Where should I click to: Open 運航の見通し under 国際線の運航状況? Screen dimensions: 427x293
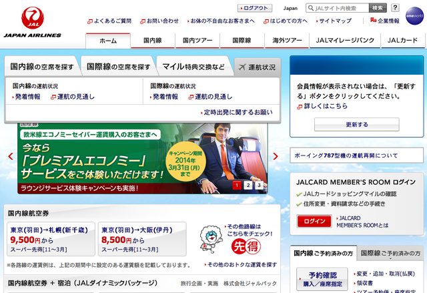coord(211,97)
